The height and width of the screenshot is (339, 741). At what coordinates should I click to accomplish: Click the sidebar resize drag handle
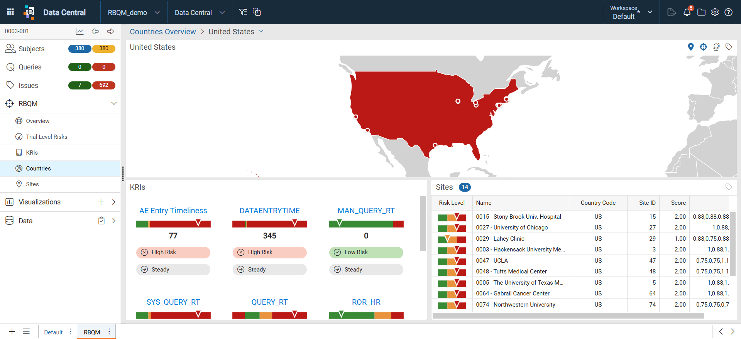[123, 174]
